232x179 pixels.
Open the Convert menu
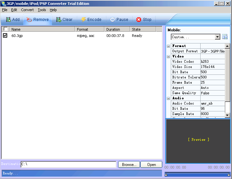point(27,10)
